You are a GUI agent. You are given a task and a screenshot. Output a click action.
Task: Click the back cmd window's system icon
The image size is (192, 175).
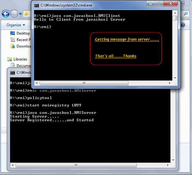coord(13,73)
